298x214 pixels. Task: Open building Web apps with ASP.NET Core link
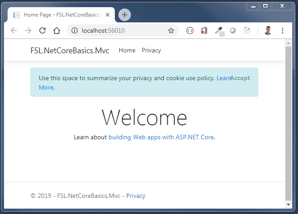click(161, 137)
